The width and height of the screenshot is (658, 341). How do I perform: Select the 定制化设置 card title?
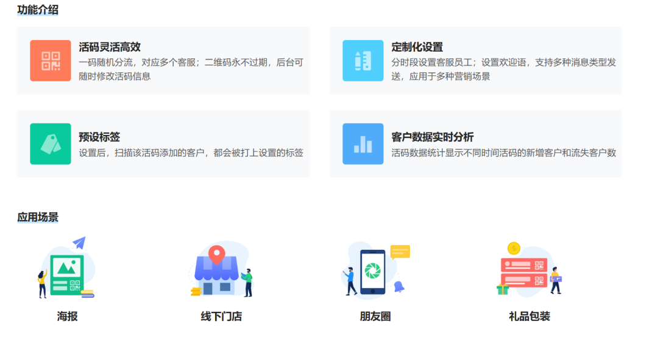point(417,47)
